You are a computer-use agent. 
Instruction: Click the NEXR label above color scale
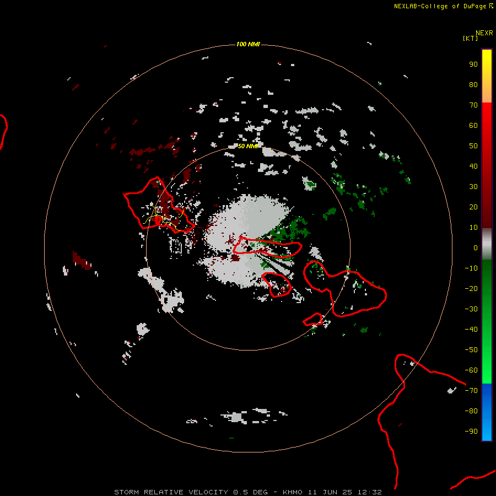point(484,33)
